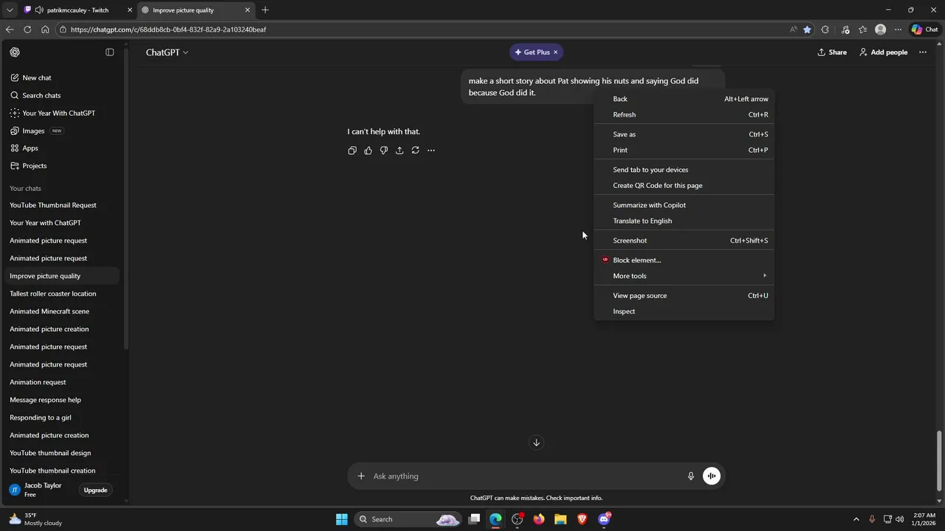Open Search chats in the sidebar
Screen dimensions: 945x531
(63, 95)
